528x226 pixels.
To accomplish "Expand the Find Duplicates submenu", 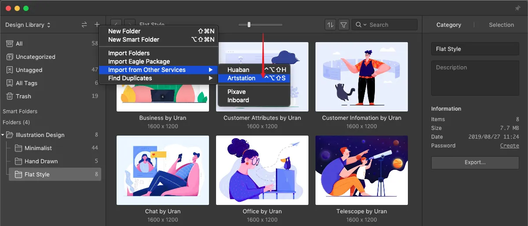I will [x=130, y=78].
